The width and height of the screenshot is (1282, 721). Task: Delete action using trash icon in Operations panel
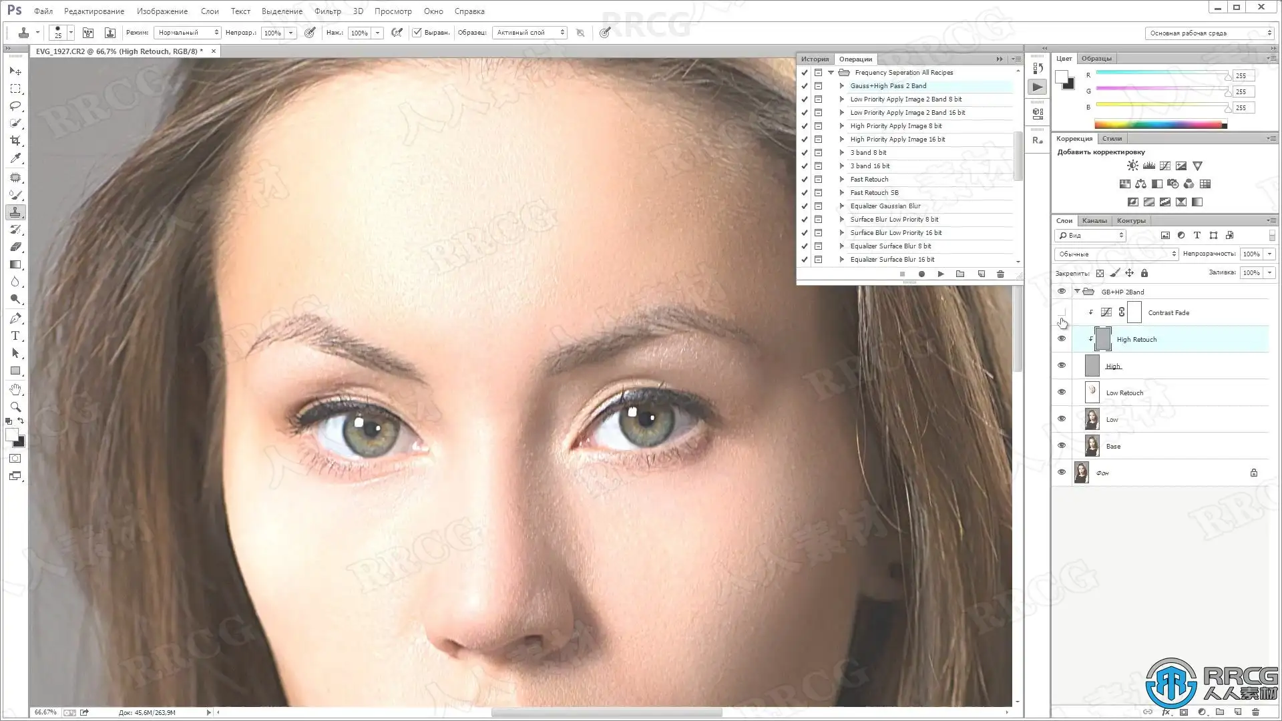click(x=1000, y=274)
